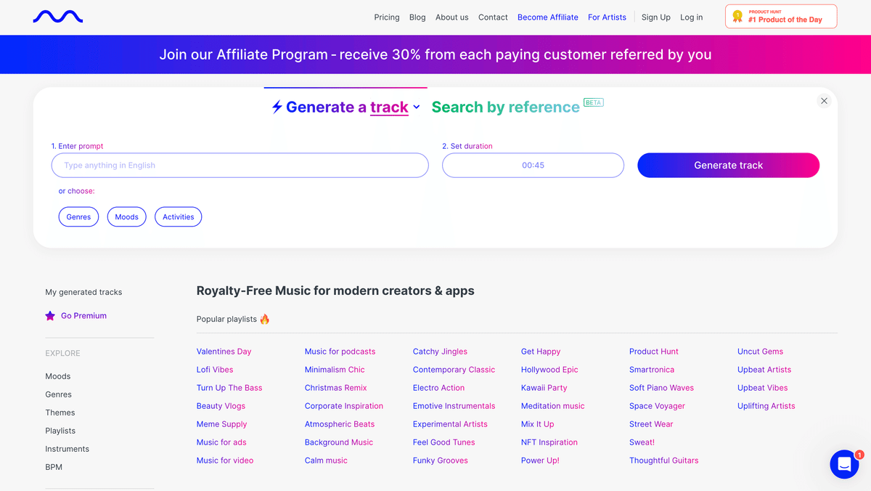Open the chat widget icon

(844, 464)
